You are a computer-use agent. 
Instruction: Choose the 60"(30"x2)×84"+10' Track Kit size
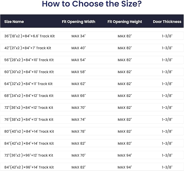[92, 72]
